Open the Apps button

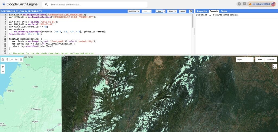click(182, 11)
